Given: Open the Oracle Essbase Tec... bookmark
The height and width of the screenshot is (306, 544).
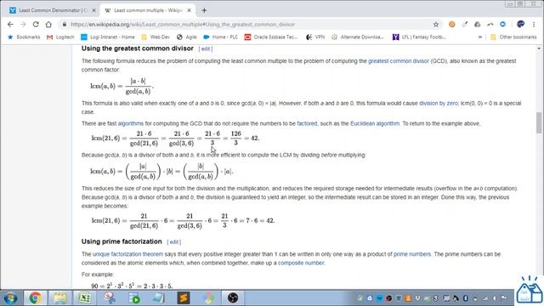Looking at the screenshot, I should click(271, 37).
